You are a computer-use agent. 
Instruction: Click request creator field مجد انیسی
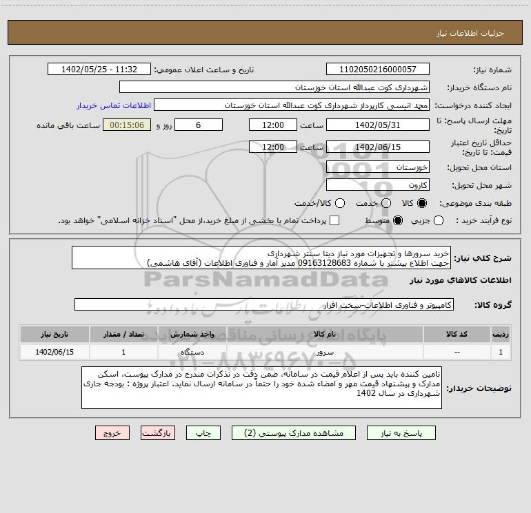(292, 105)
